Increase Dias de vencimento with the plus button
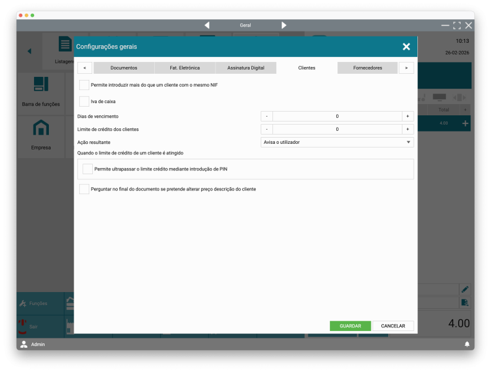This screenshot has height=372, width=491. pos(407,117)
